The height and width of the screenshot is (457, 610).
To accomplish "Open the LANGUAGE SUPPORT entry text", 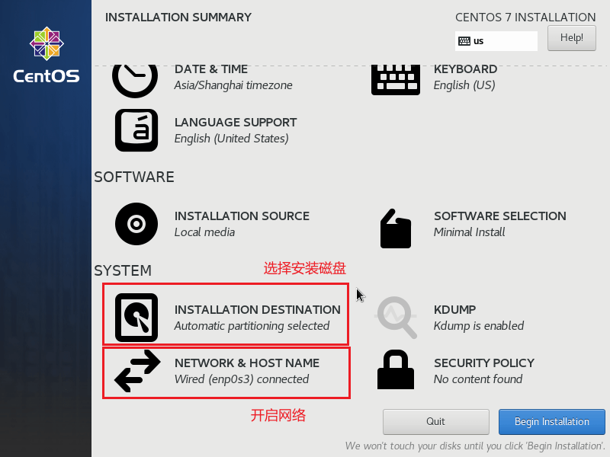I will click(236, 123).
